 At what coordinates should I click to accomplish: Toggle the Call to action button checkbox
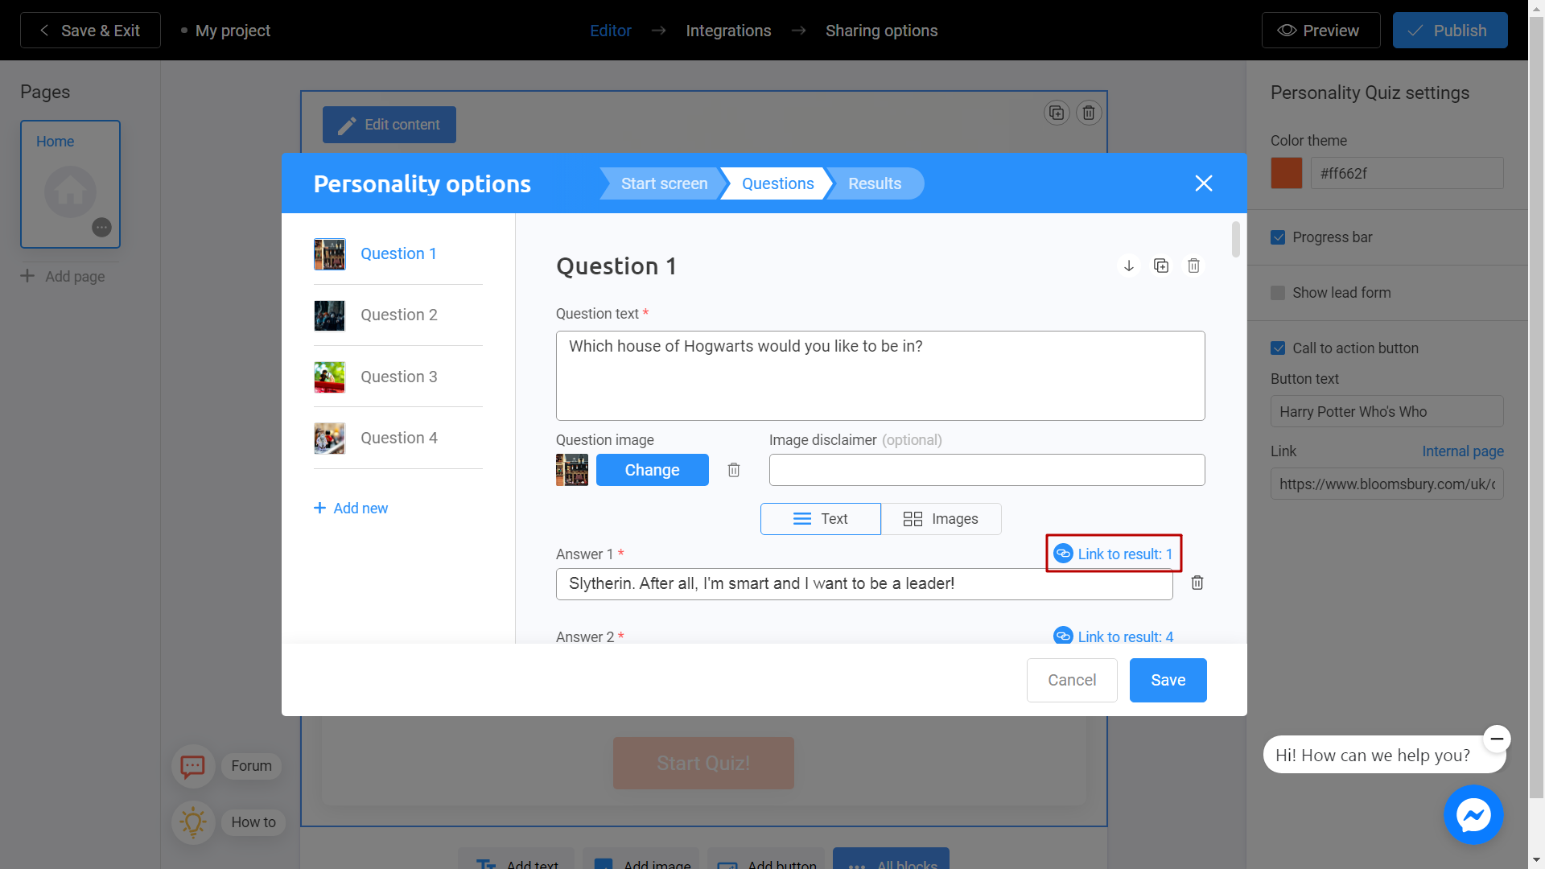[x=1279, y=347]
